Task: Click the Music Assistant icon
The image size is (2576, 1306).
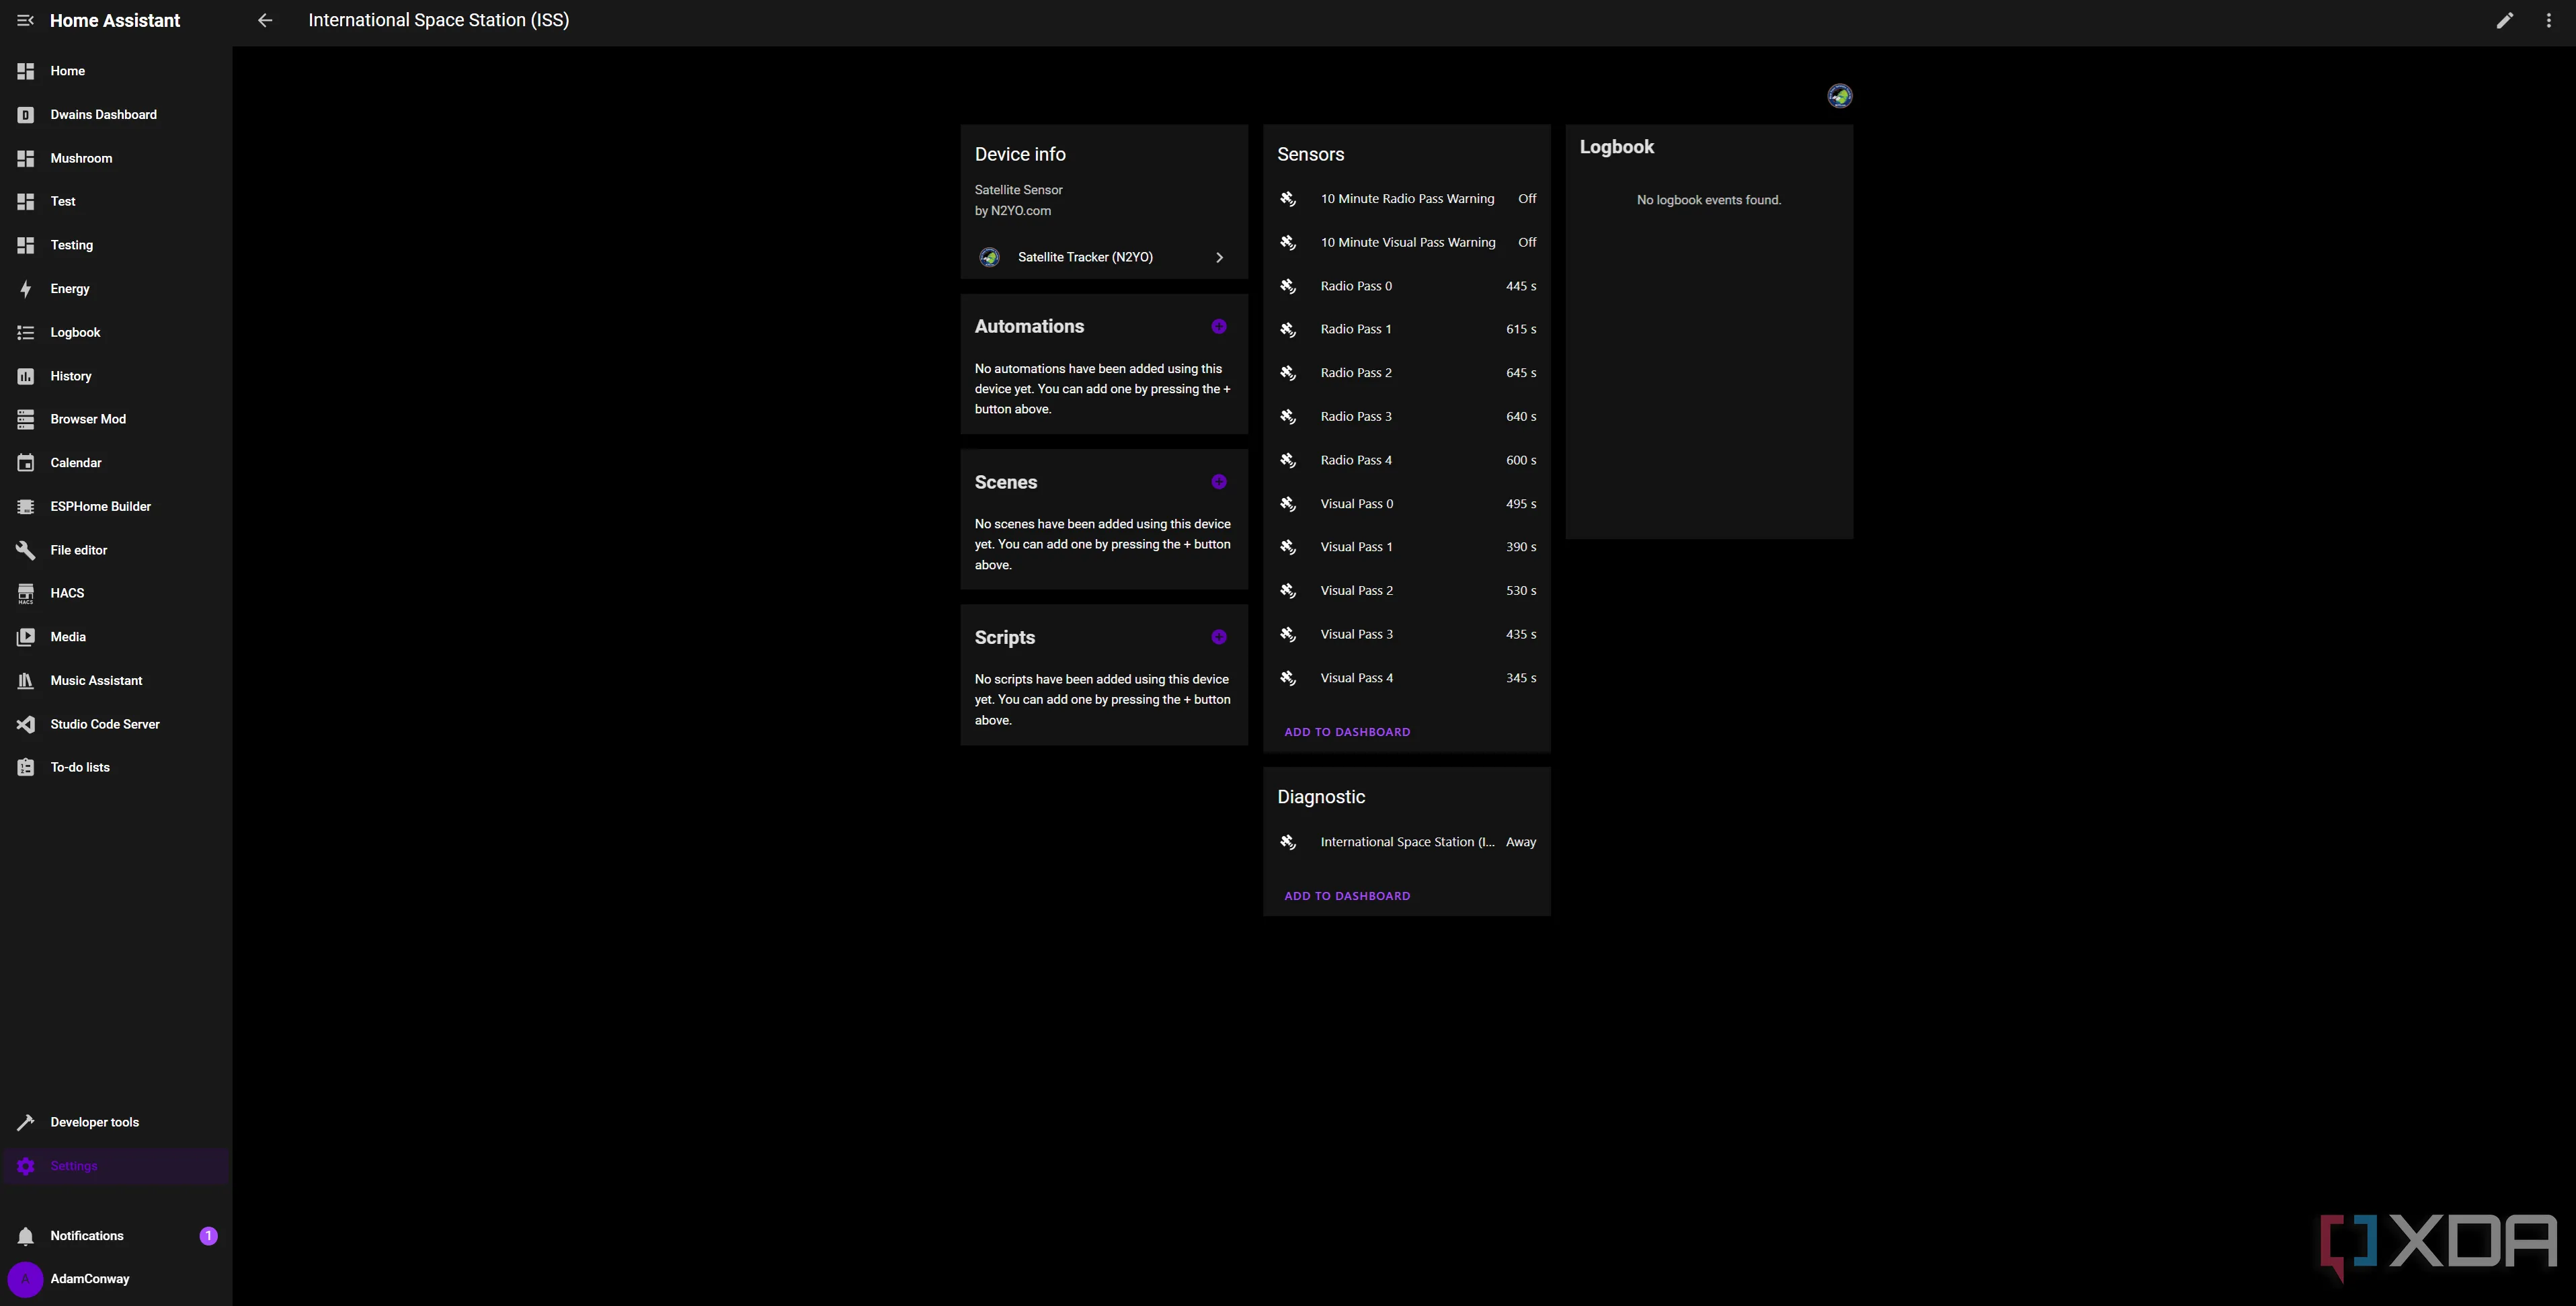Action: 26,681
